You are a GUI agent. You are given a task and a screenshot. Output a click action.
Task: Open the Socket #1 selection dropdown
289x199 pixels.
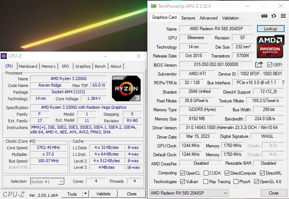47,182
